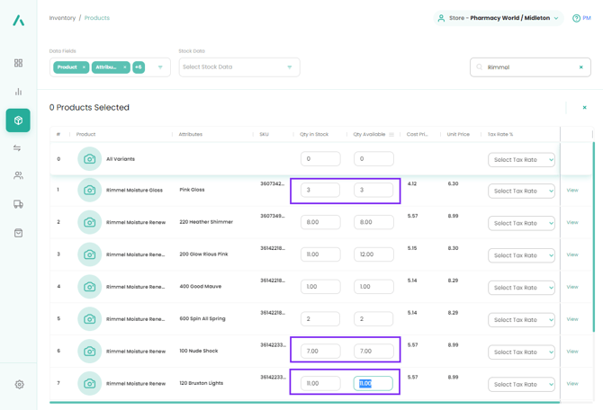603x410 pixels.
Task: Click the transfers arrows icon in sidebar
Action: [18, 148]
